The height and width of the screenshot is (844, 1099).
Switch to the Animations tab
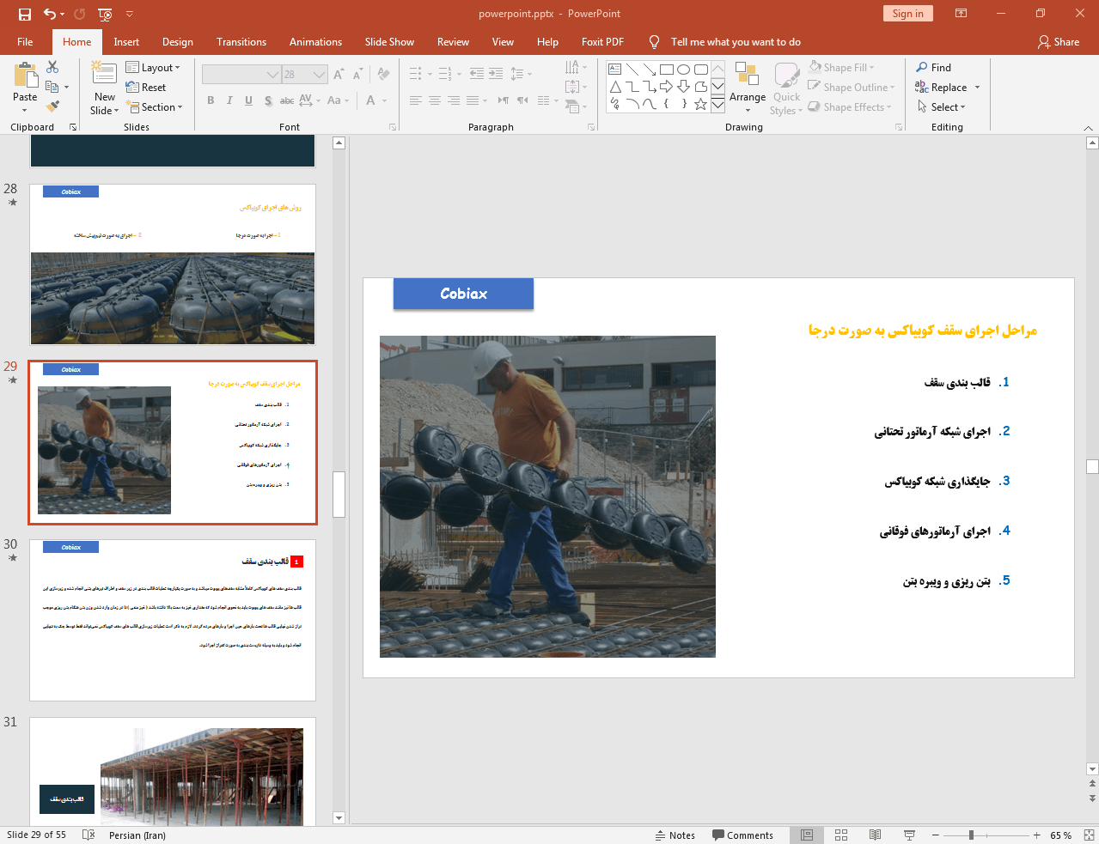tap(315, 42)
